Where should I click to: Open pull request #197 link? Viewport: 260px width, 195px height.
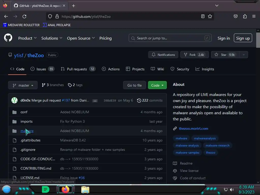tap(66, 100)
